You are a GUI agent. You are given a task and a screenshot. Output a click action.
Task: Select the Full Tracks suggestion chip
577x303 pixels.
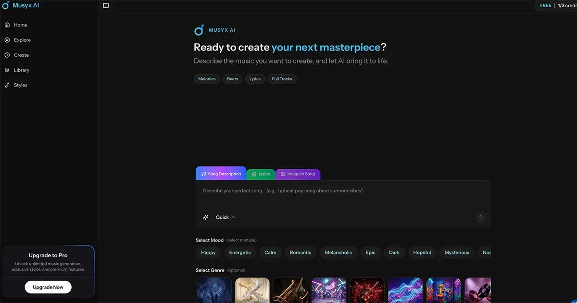pyautogui.click(x=282, y=79)
